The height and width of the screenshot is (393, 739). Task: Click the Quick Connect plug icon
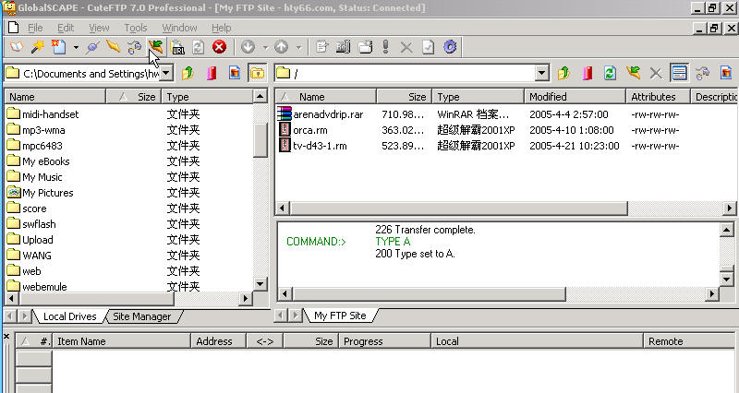pos(92,47)
